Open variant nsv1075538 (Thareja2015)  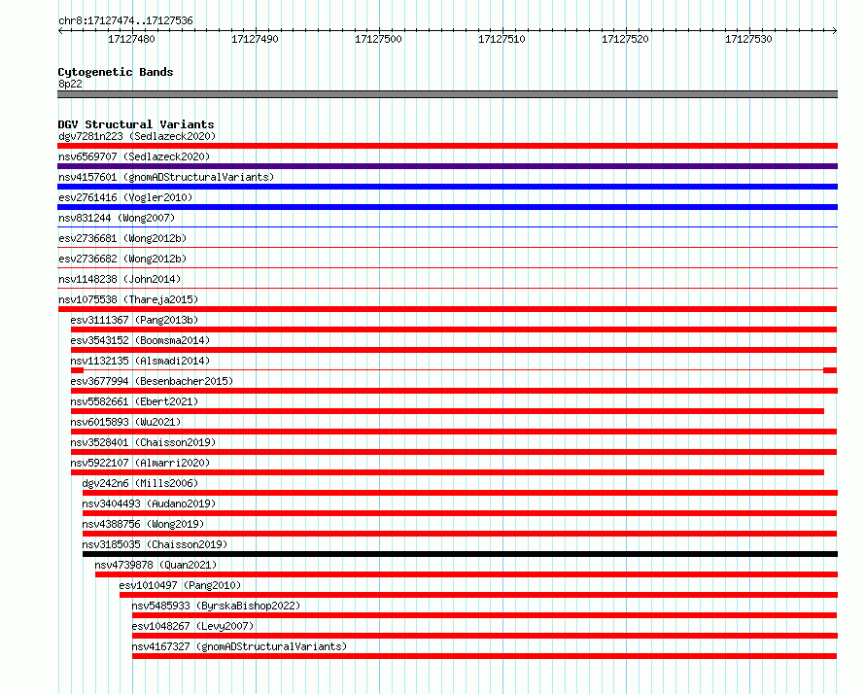[x=128, y=299]
